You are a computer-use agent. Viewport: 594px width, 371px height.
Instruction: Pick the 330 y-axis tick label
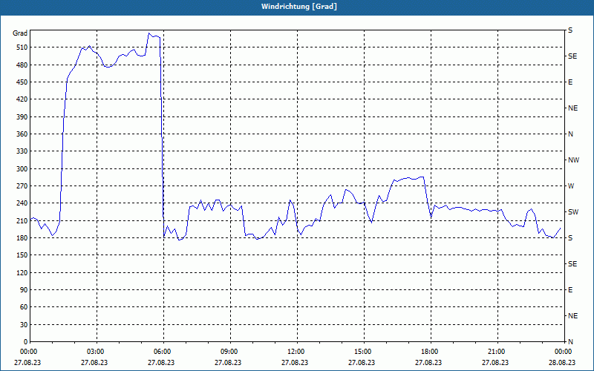click(22, 151)
